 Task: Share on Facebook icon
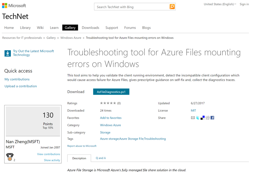coord(212,118)
